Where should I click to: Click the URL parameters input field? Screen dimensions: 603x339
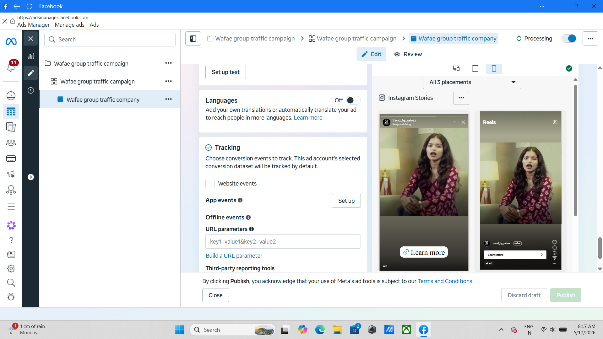coord(283,242)
